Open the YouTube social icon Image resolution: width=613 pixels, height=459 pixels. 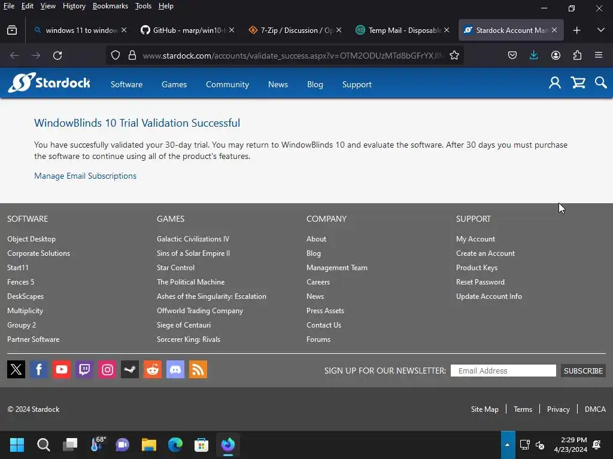62,369
